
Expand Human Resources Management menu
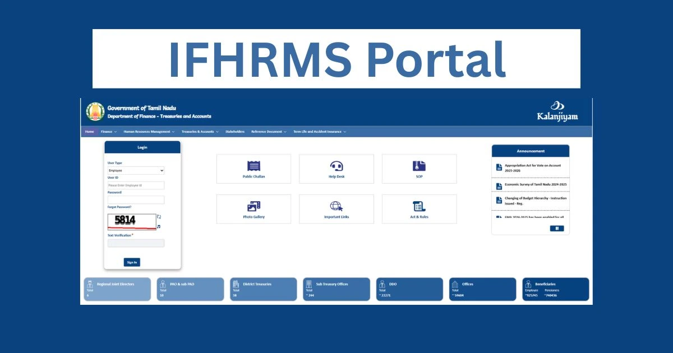[149, 132]
